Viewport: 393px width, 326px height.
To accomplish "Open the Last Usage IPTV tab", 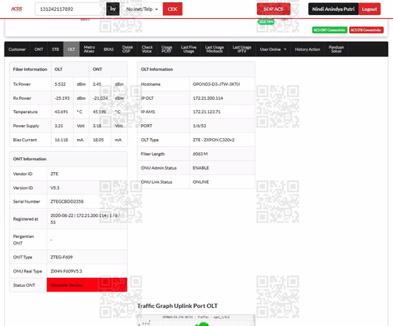I will tap(242, 49).
